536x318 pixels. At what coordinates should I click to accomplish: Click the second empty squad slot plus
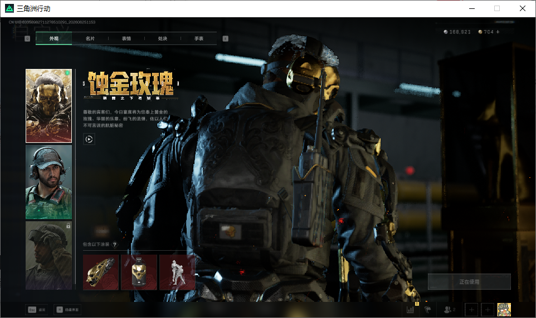pyautogui.click(x=488, y=310)
